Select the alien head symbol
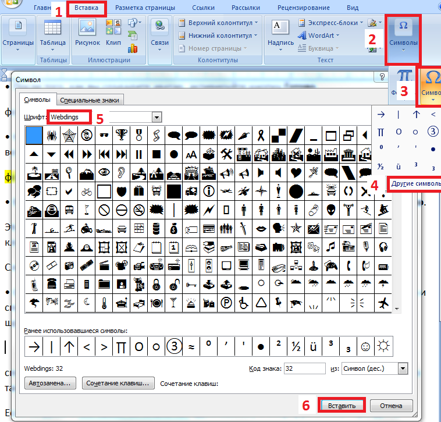Image resolution: width=441 pixels, height=422 pixels. click(x=331, y=210)
